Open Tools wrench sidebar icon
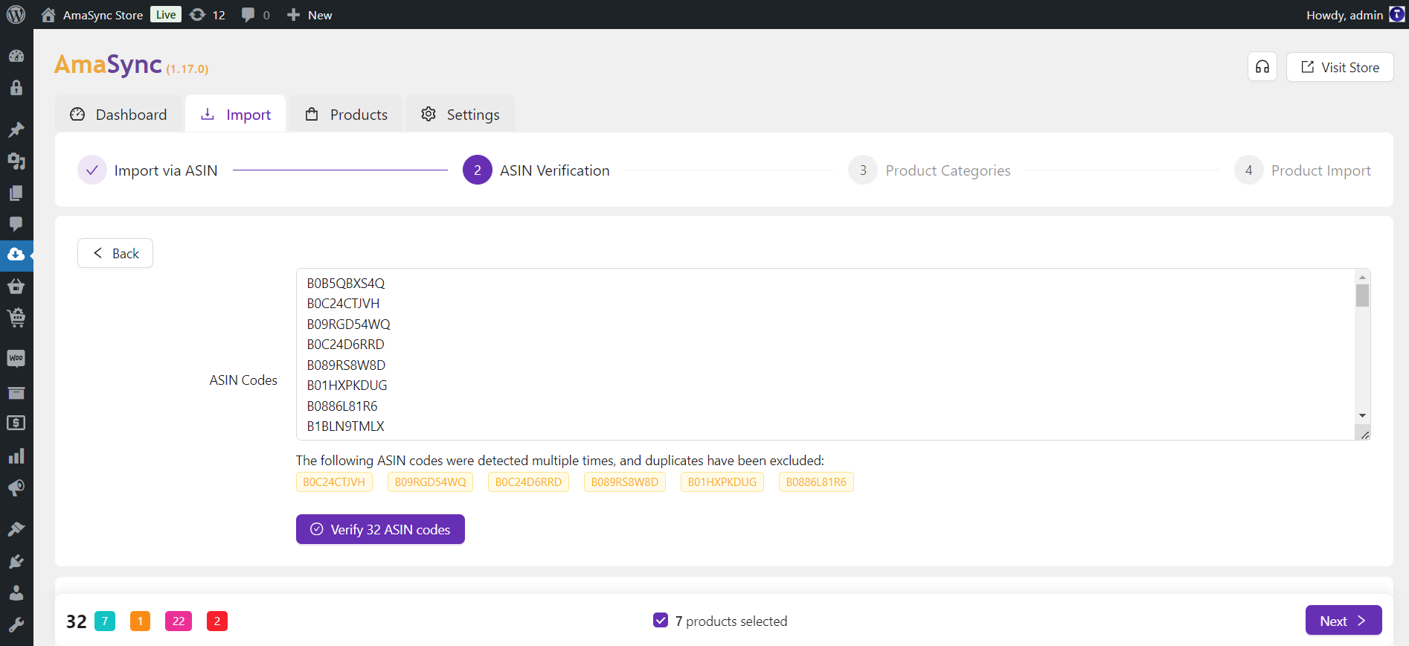Image resolution: width=1409 pixels, height=646 pixels. [16, 624]
